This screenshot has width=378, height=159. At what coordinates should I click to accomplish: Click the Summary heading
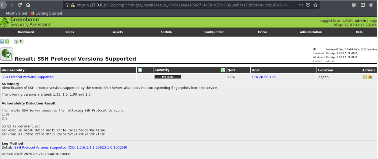point(10,84)
